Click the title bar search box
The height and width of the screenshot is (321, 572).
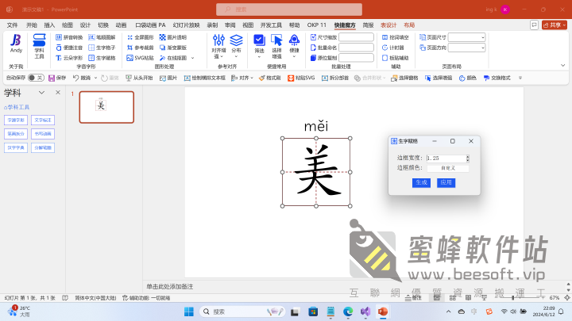[289, 10]
